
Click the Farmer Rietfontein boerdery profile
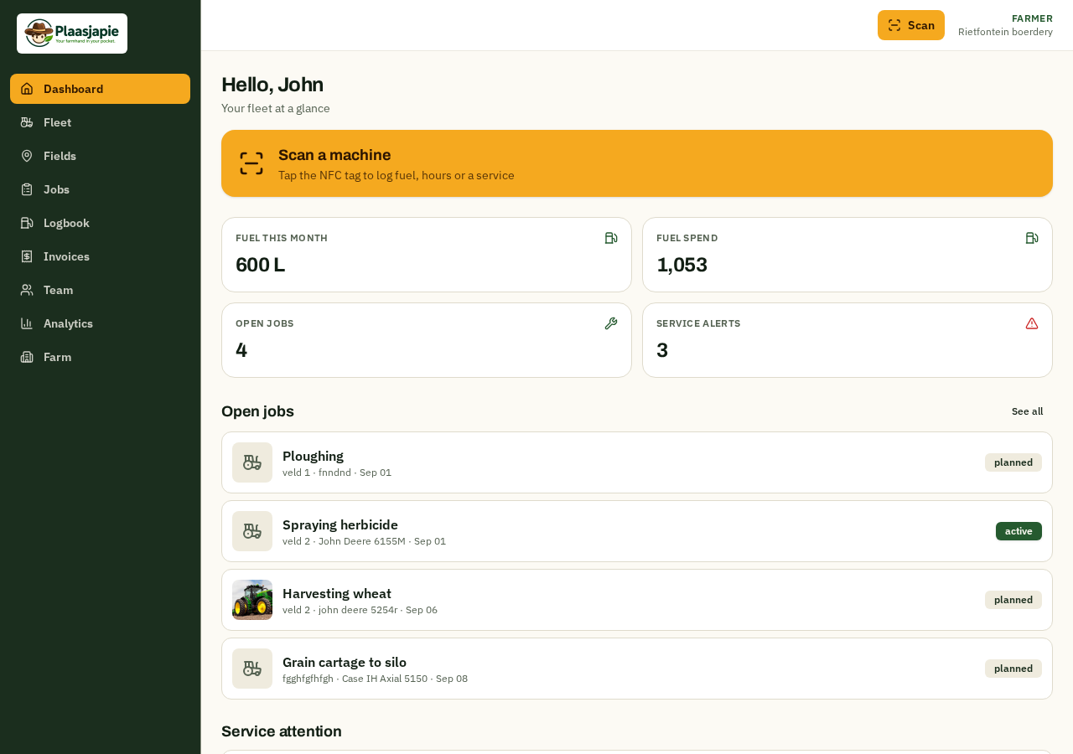point(1005,25)
